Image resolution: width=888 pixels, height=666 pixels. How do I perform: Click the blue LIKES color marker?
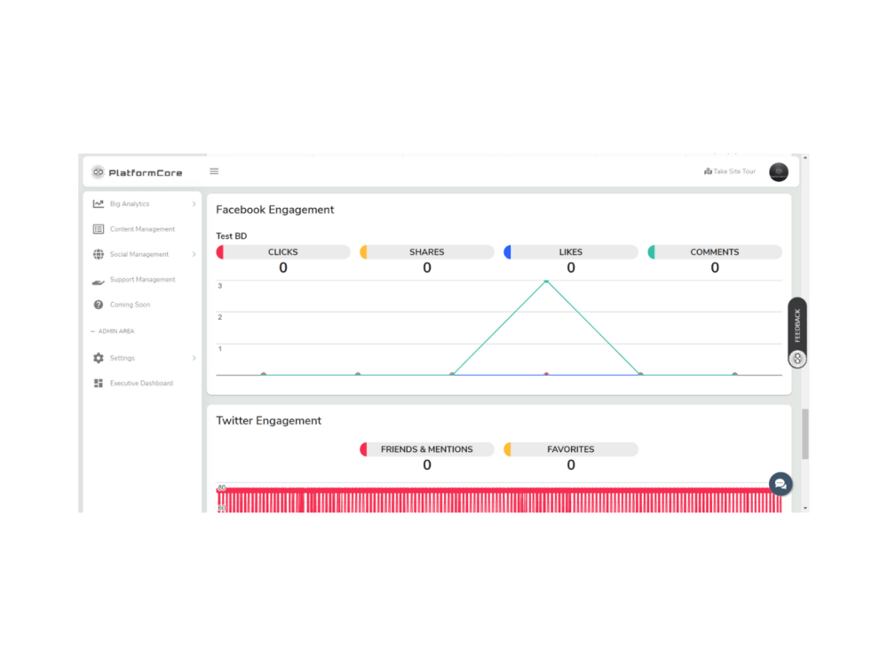point(508,252)
